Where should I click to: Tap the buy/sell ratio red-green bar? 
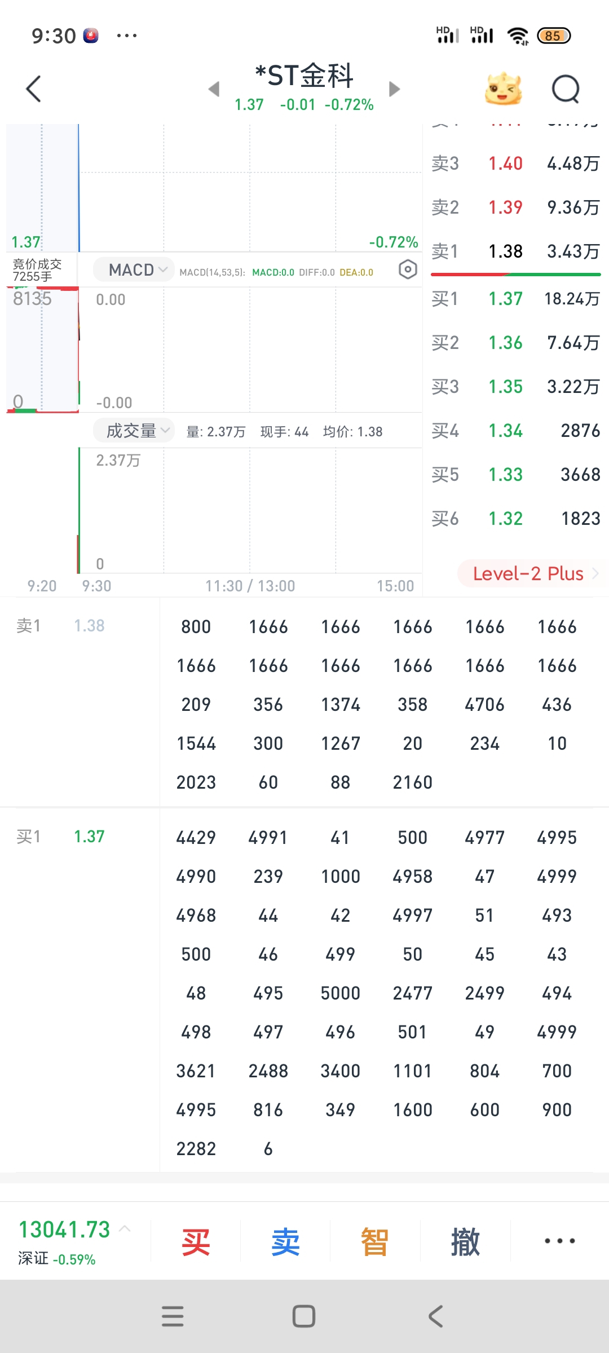(x=516, y=275)
